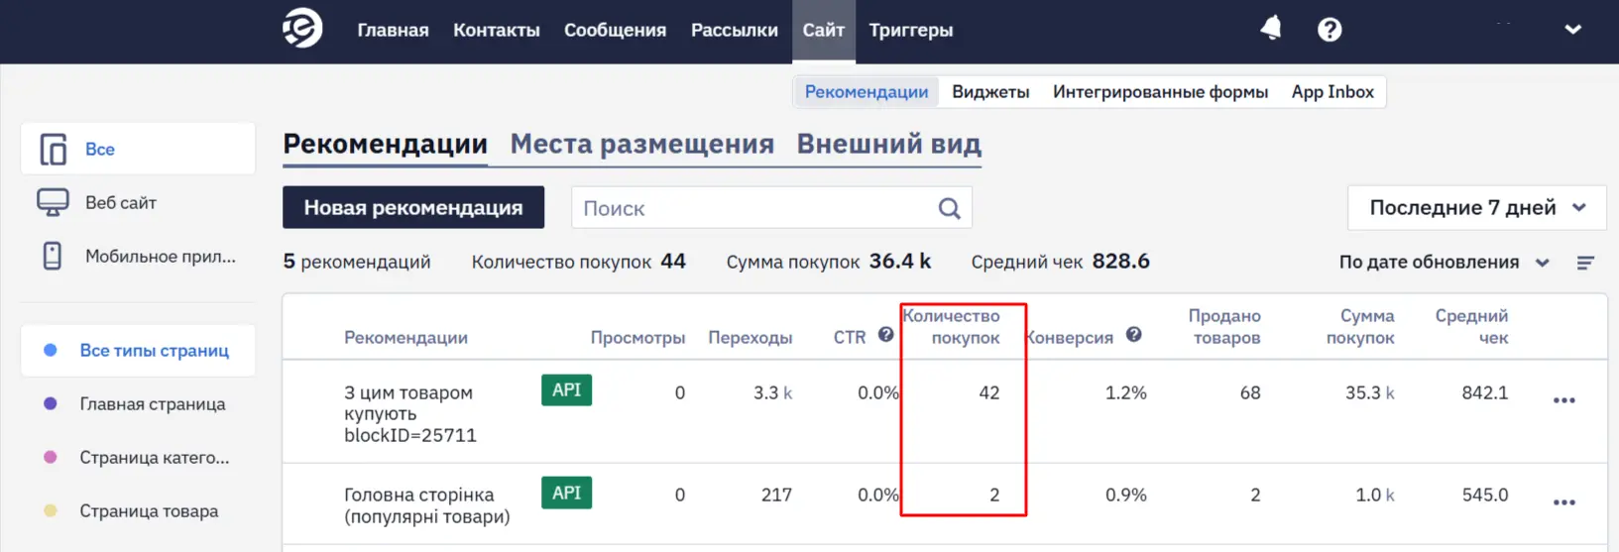Click the Количество покупок column header

point(952,327)
